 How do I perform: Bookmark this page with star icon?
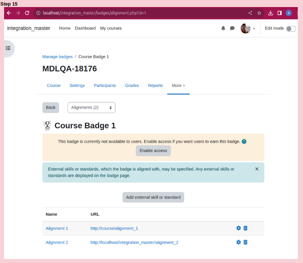(x=259, y=13)
